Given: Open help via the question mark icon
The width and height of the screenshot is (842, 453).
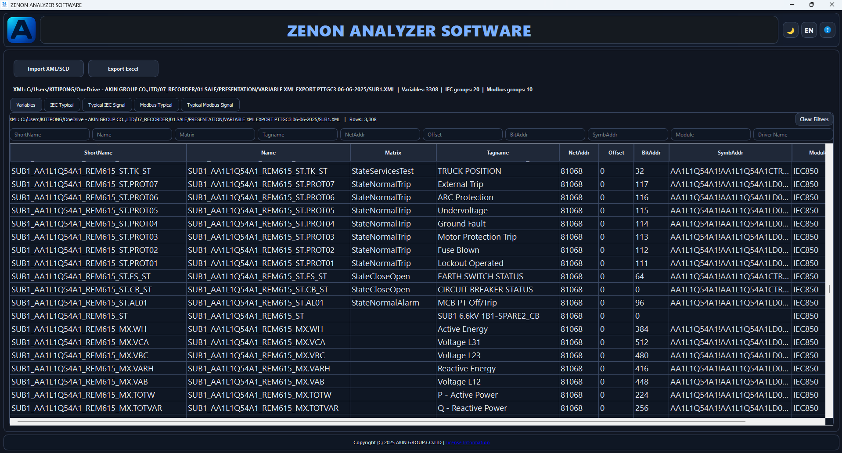Looking at the screenshot, I should pos(828,30).
